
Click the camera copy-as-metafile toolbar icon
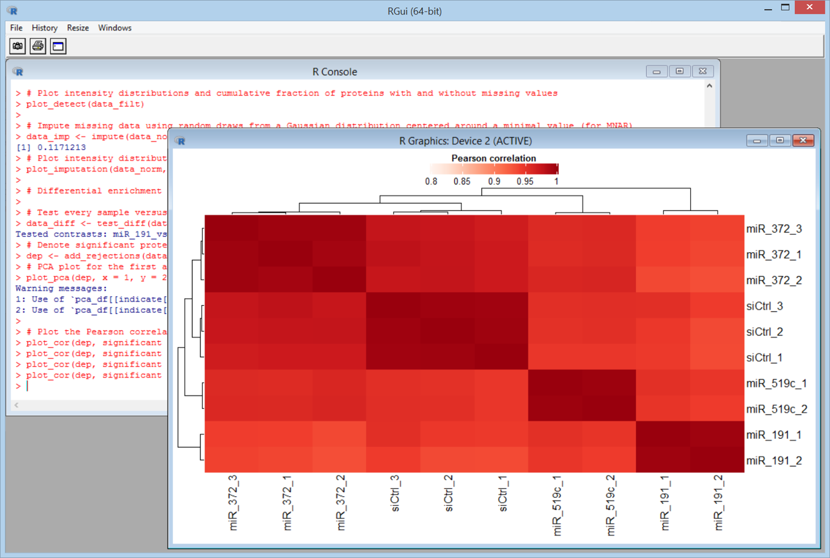point(18,46)
